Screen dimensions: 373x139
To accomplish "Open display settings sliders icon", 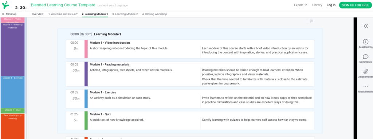I will pos(311,21).
